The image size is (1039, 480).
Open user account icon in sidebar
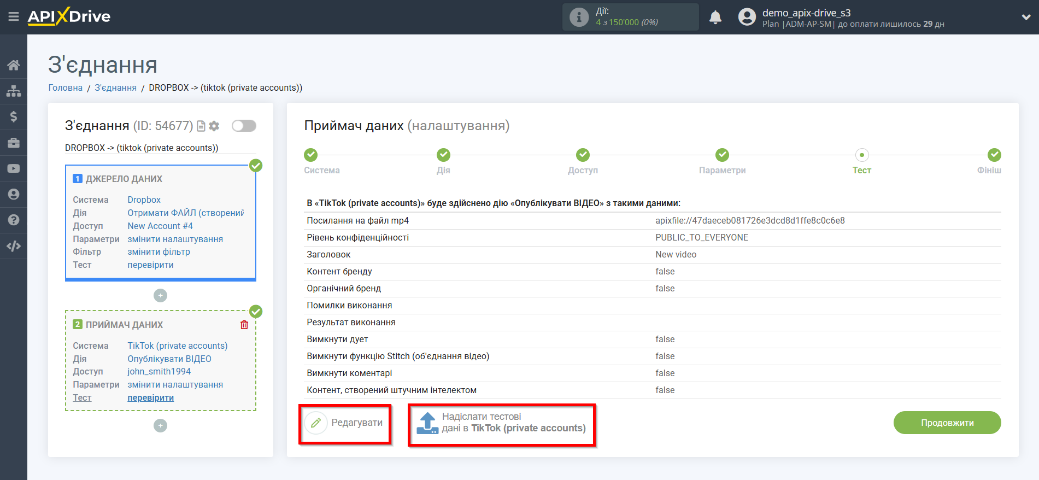pyautogui.click(x=14, y=194)
